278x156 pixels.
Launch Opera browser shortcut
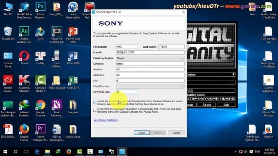tap(24, 58)
